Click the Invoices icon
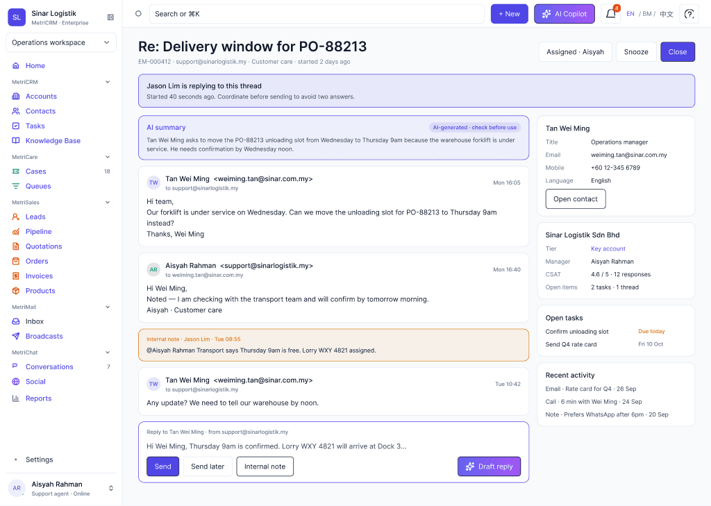This screenshot has height=506, width=711. tap(16, 276)
